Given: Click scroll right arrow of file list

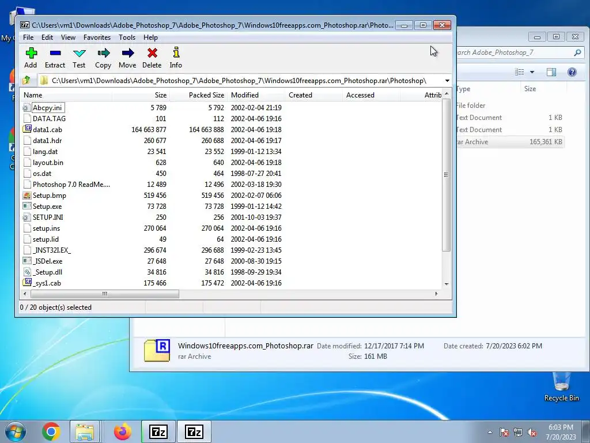Looking at the screenshot, I should point(437,294).
